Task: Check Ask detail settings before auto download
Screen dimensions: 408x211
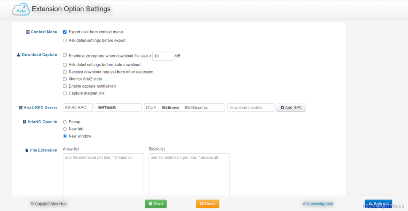Action: coord(65,65)
